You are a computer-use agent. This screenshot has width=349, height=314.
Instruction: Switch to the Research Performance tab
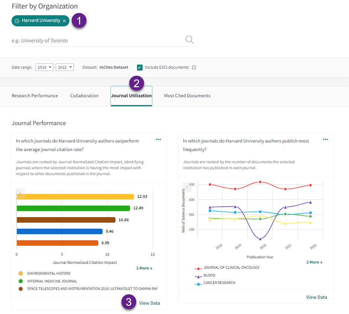point(35,96)
